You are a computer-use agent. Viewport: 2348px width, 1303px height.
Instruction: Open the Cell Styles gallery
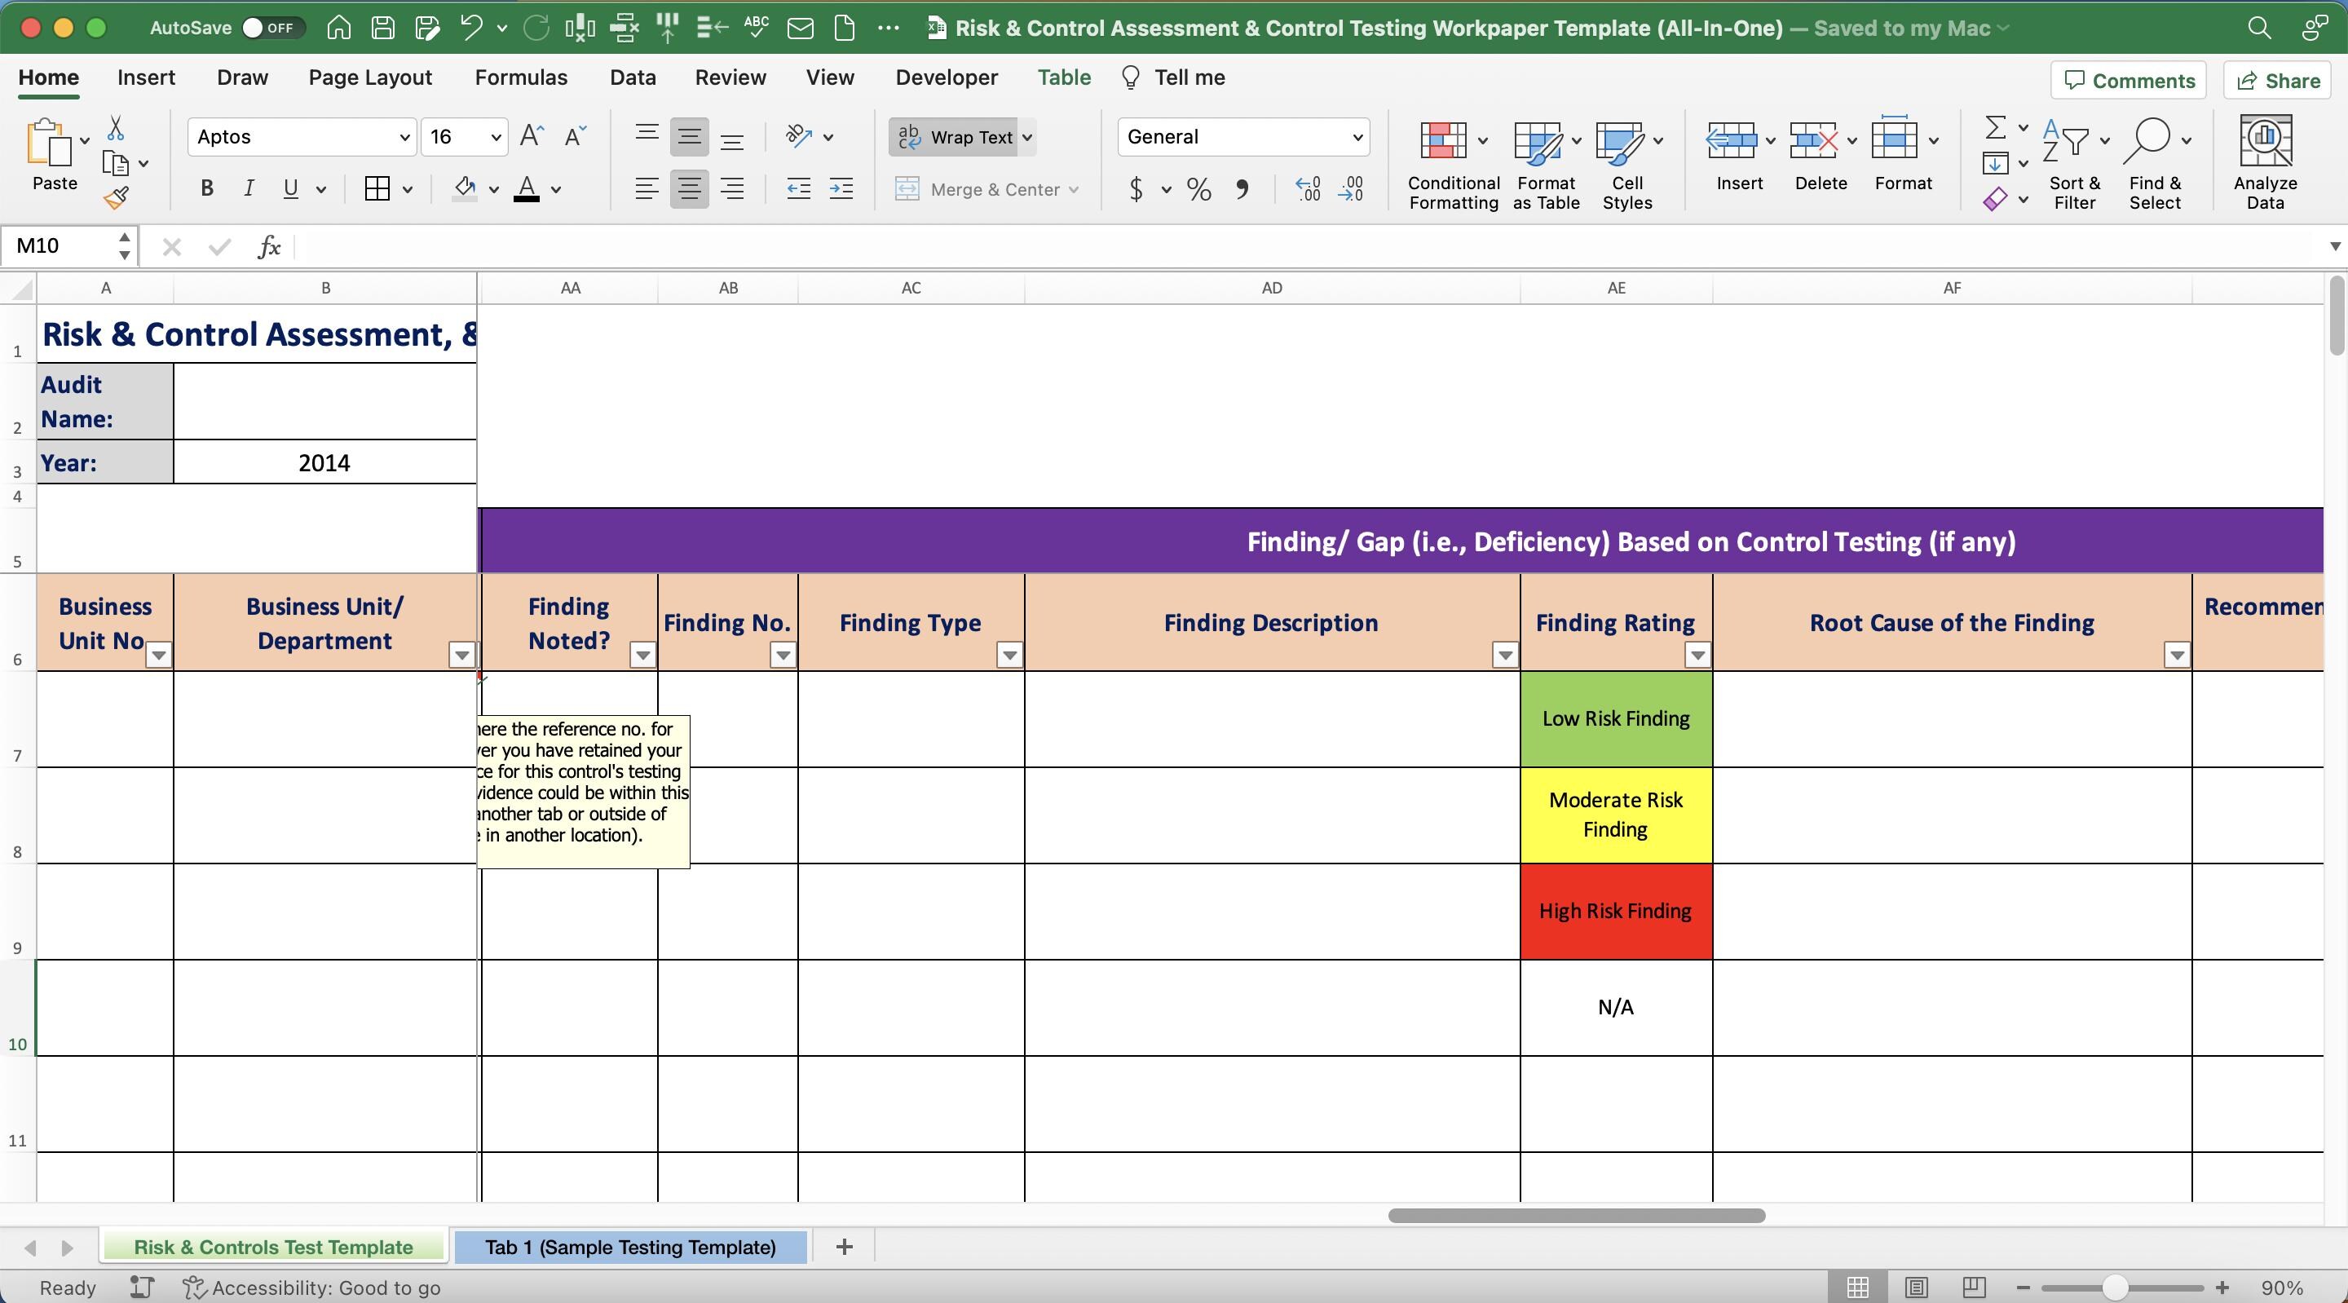(1628, 164)
